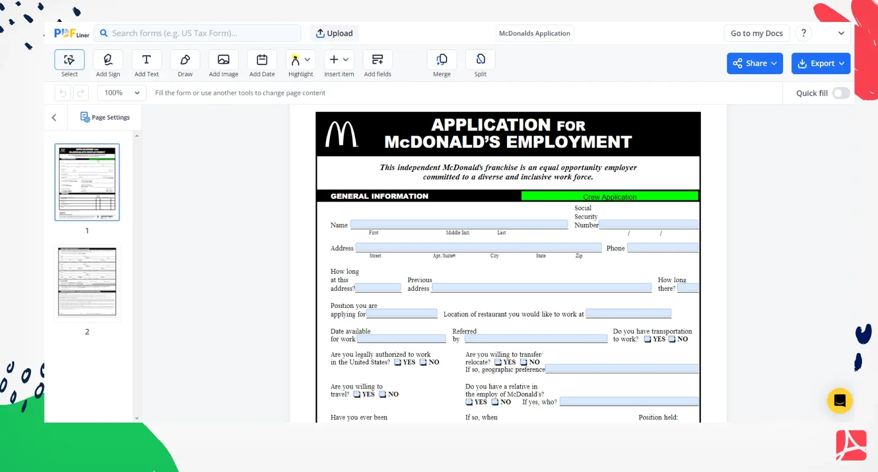Enable the Quick fill toggle

(x=841, y=93)
